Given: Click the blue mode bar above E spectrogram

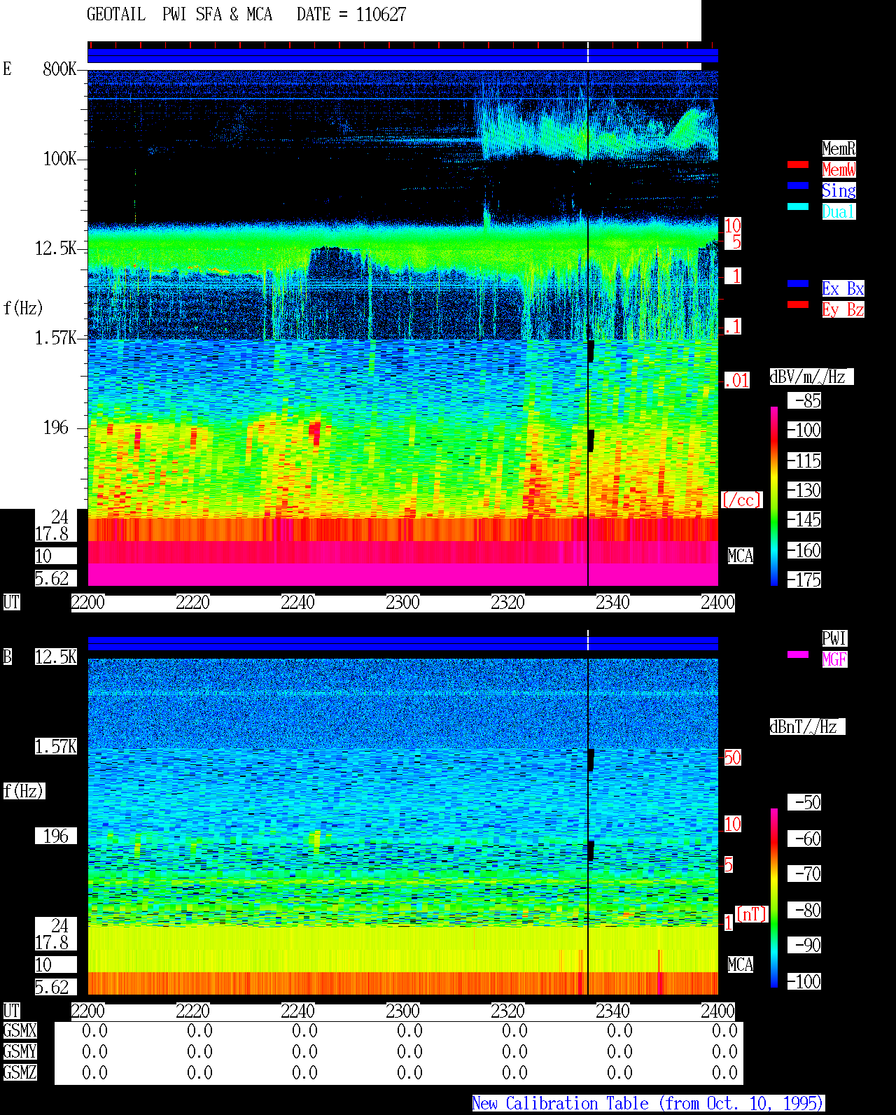Looking at the screenshot, I should [402, 56].
